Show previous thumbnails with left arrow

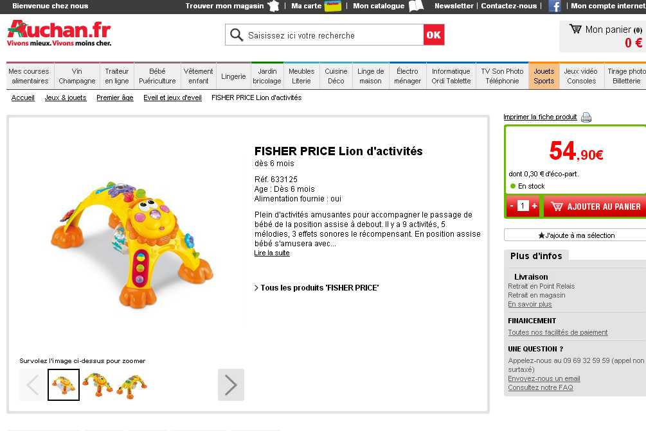coord(33,385)
